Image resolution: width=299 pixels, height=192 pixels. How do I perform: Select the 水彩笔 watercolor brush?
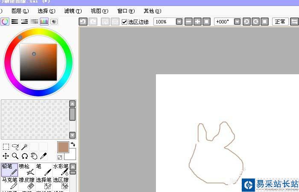pos(61,170)
